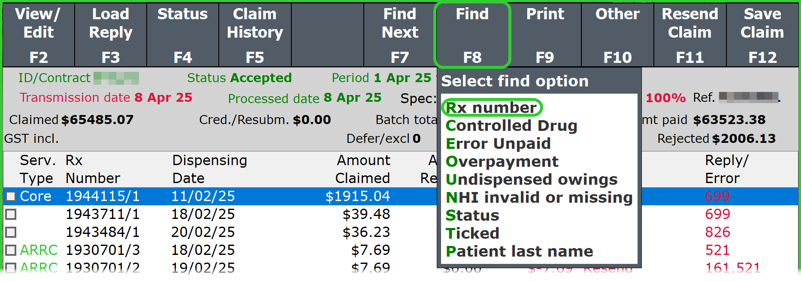
Task: Click the View/Edit F2 button
Action: tap(39, 35)
